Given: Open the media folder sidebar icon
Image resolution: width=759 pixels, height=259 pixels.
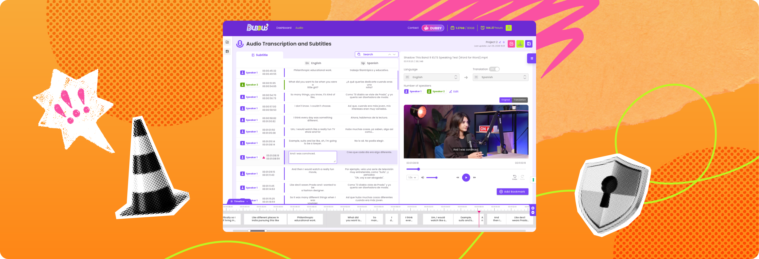Looking at the screenshot, I should click(227, 42).
